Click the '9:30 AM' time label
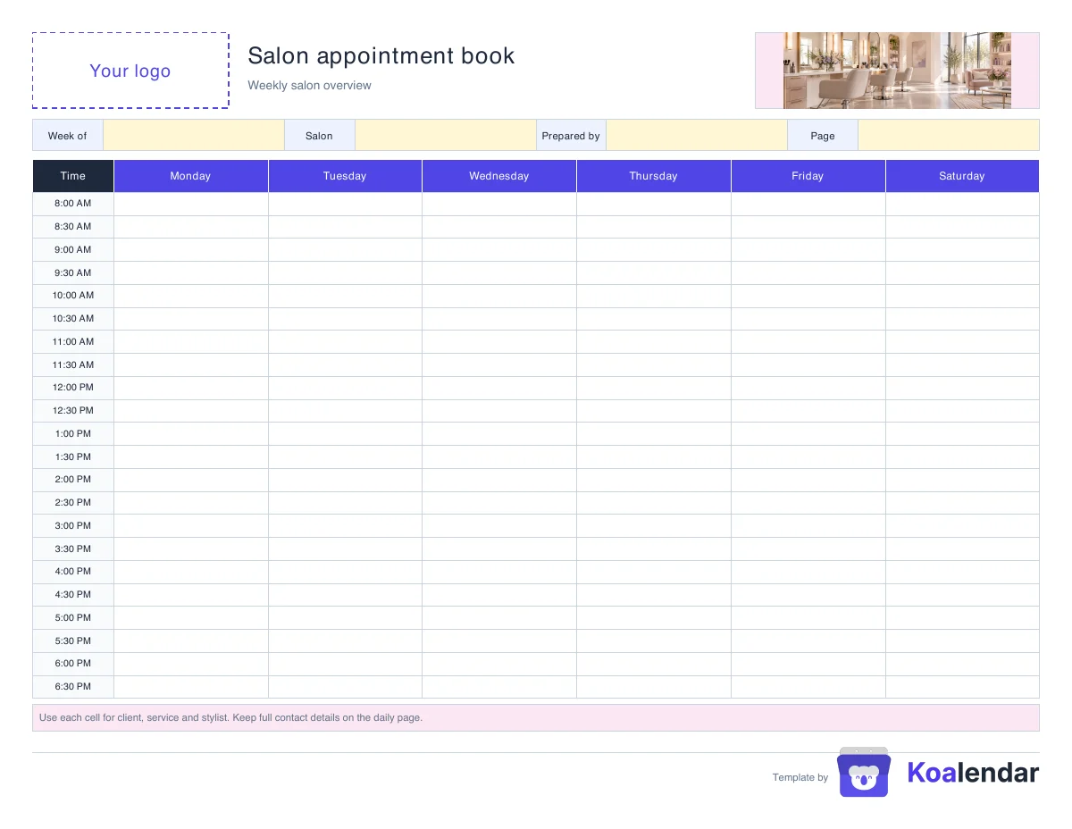This screenshot has width=1072, height=829. click(73, 273)
